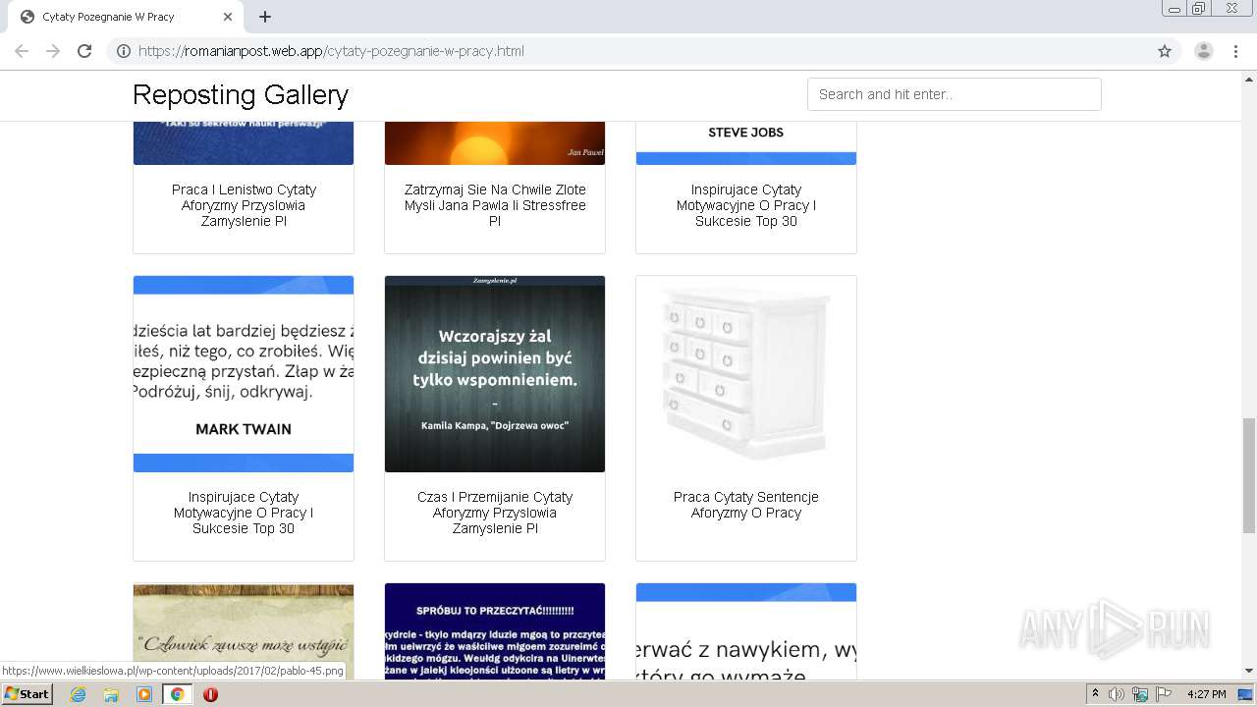Open Inspirujace Cytaty card under Steve Jobs image
The width and height of the screenshot is (1257, 707).
point(746,205)
